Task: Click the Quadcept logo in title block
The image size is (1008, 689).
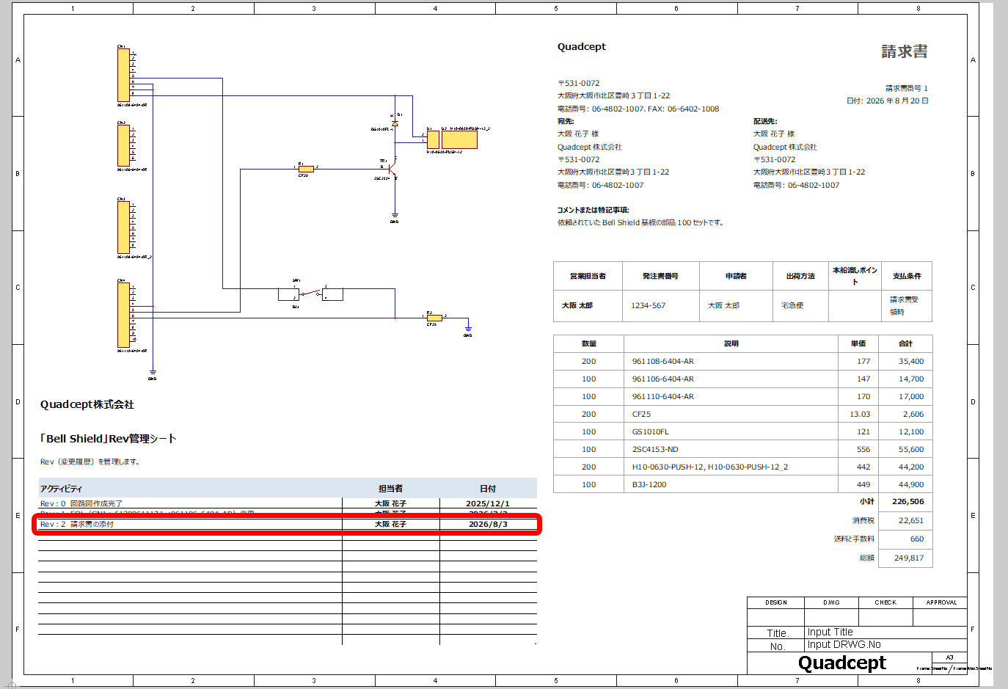Action: pyautogui.click(x=841, y=663)
